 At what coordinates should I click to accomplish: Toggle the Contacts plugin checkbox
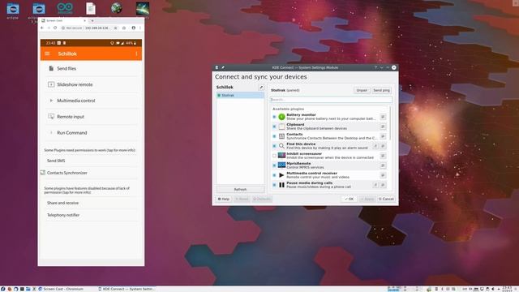click(x=274, y=136)
